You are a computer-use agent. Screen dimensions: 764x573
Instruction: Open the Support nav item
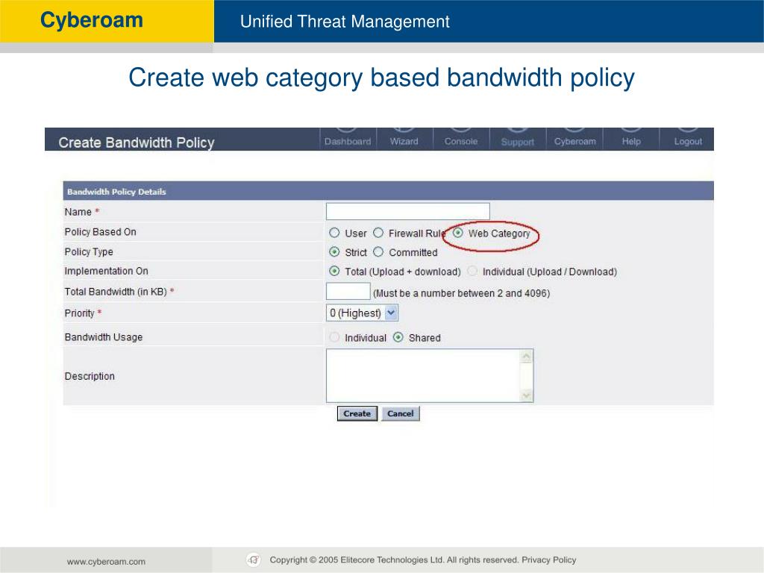pyautogui.click(x=518, y=142)
